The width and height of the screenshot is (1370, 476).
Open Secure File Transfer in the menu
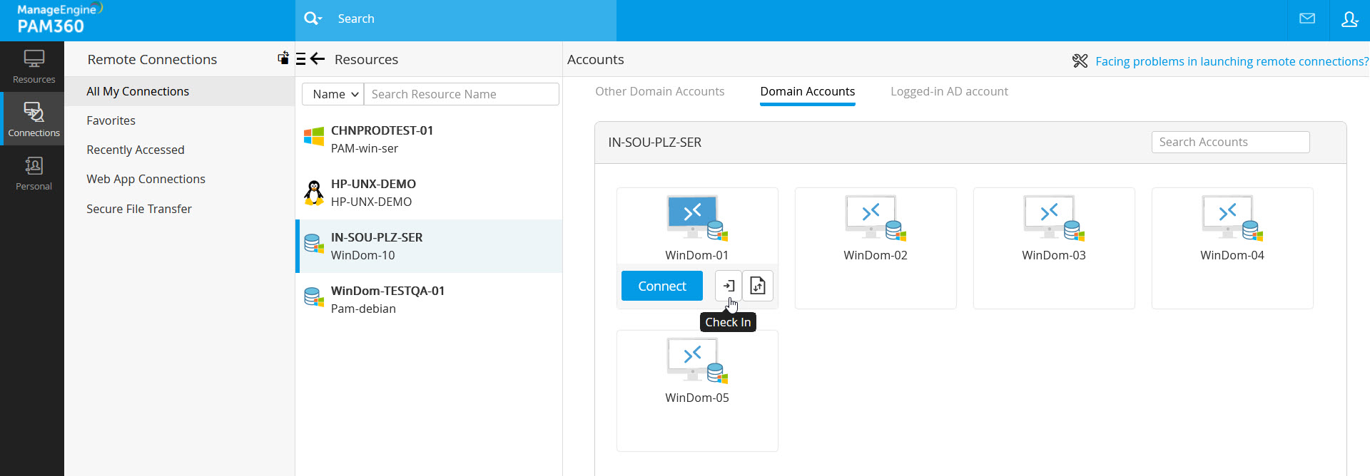click(x=139, y=209)
